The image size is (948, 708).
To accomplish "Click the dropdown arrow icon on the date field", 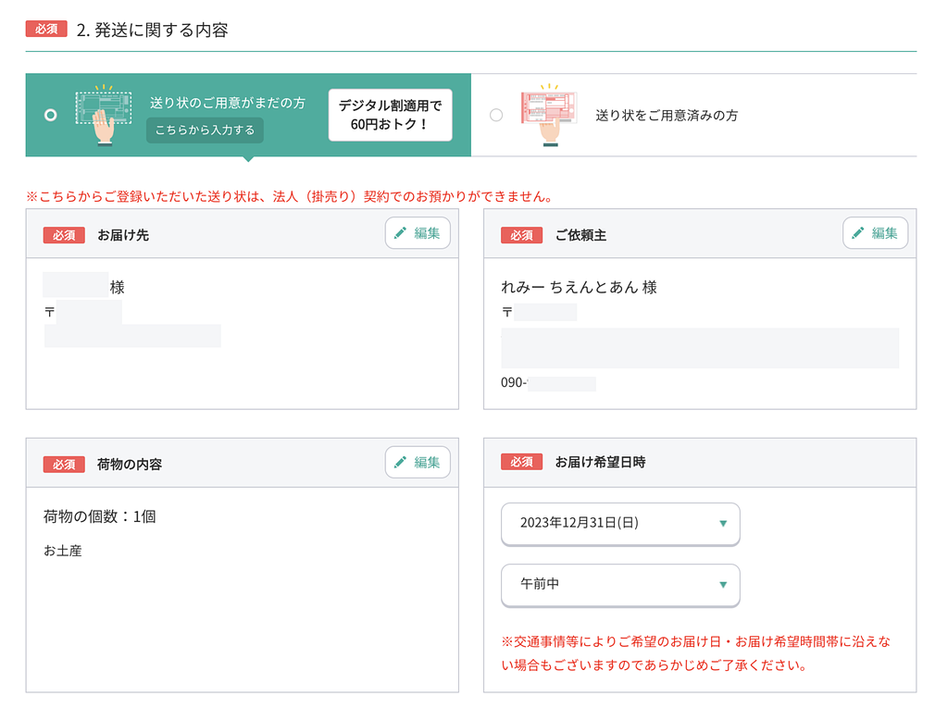I will [725, 524].
